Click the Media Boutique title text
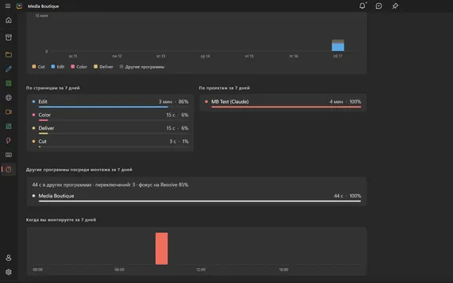Screen dimensions: 453x283 [43, 6]
